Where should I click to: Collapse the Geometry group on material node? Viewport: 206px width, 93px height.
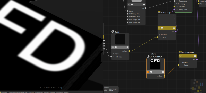pyautogui.click(x=176, y=4)
